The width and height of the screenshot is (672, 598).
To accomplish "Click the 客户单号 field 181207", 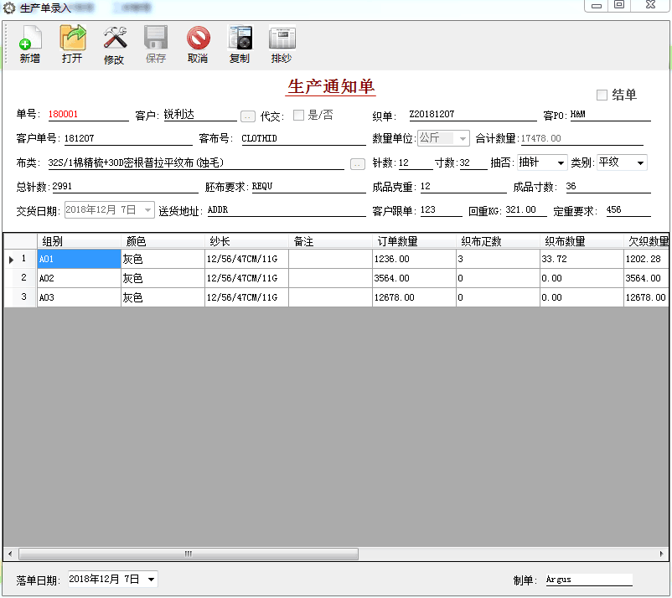I will pyautogui.click(x=128, y=138).
